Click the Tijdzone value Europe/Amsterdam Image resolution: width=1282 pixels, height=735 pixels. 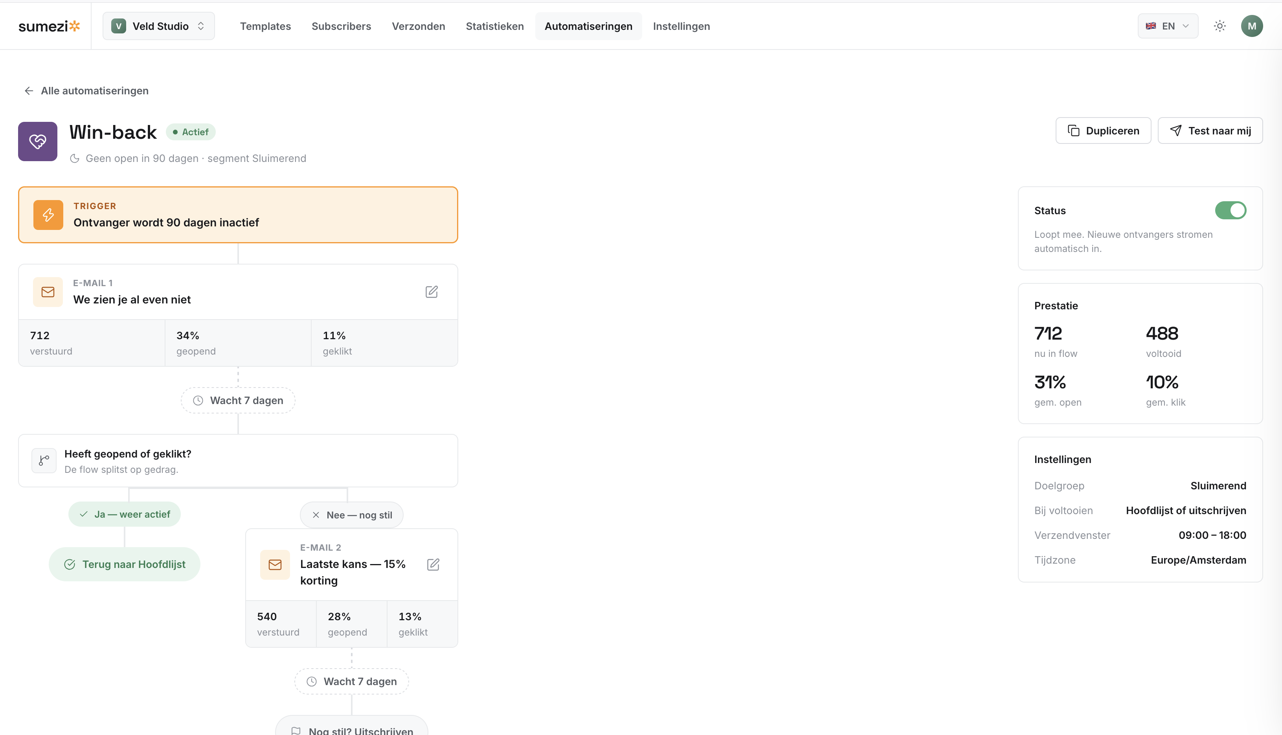pos(1198,560)
